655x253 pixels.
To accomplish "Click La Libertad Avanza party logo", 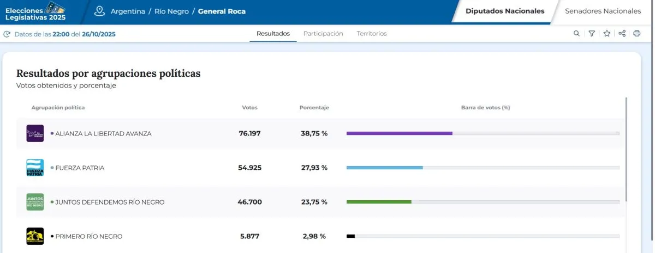I will pyautogui.click(x=35, y=133).
